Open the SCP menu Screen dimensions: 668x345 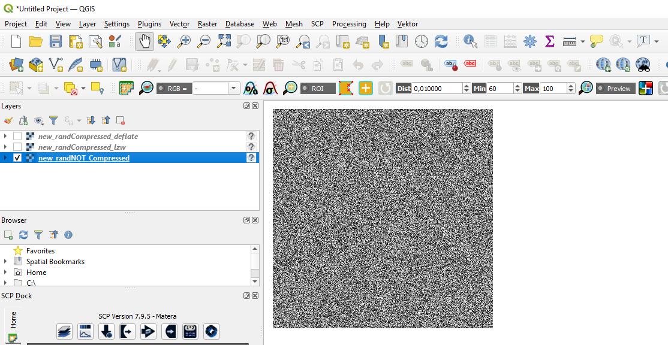(317, 24)
